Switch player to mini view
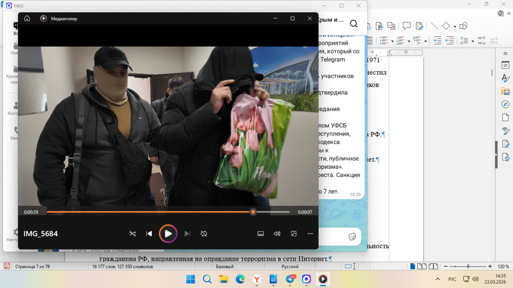 [294, 234]
